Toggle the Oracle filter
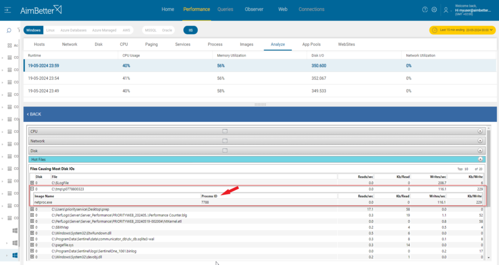 click(167, 30)
